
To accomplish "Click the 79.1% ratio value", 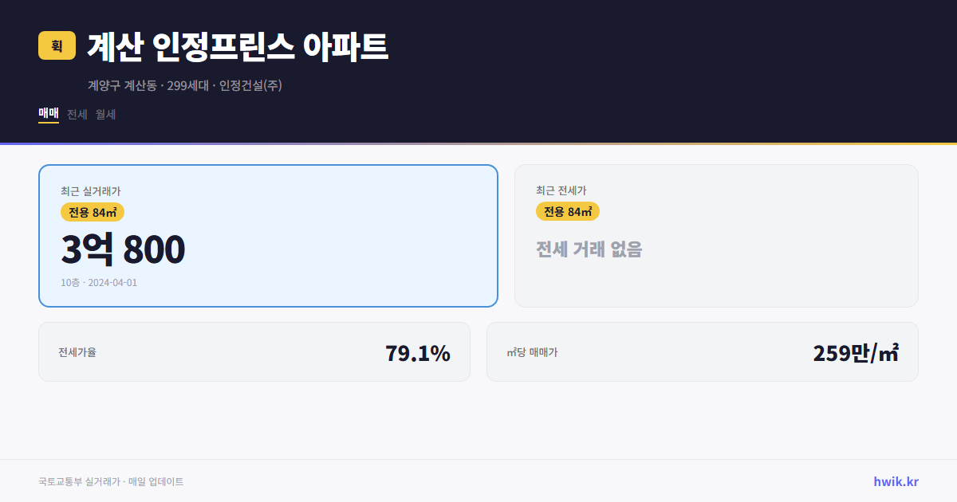I will click(418, 351).
